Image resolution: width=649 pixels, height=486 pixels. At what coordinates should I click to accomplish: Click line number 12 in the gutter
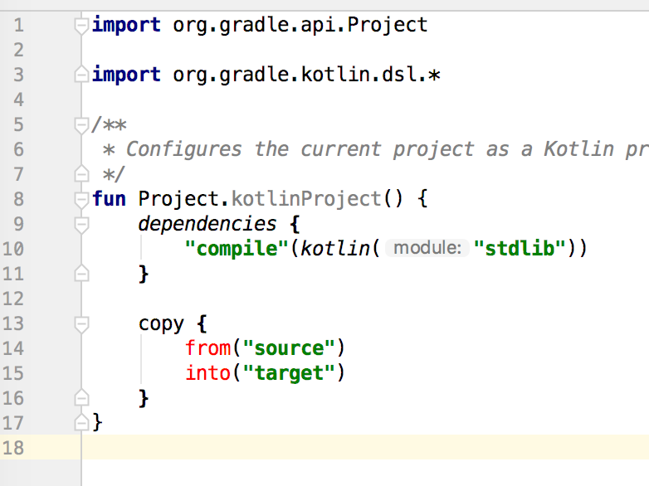13,299
